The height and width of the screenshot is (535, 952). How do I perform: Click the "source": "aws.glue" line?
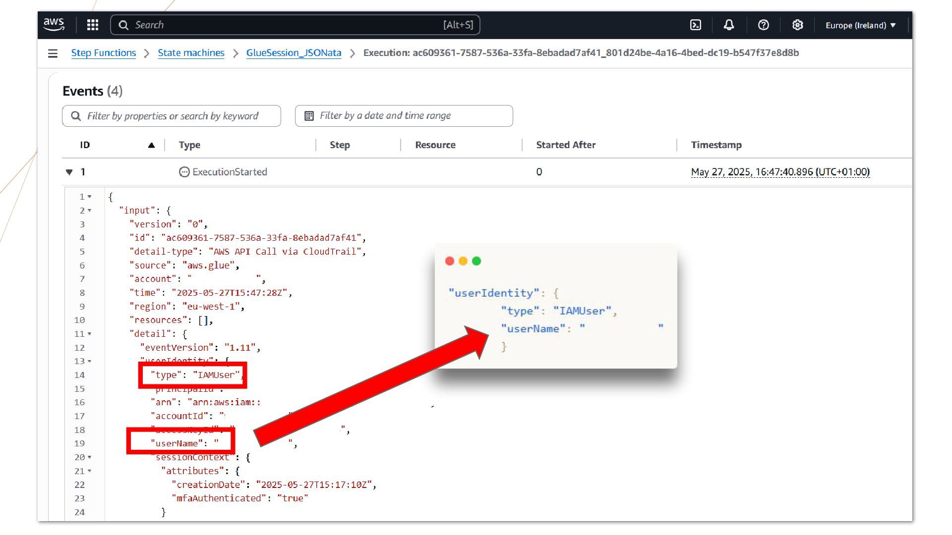click(184, 266)
